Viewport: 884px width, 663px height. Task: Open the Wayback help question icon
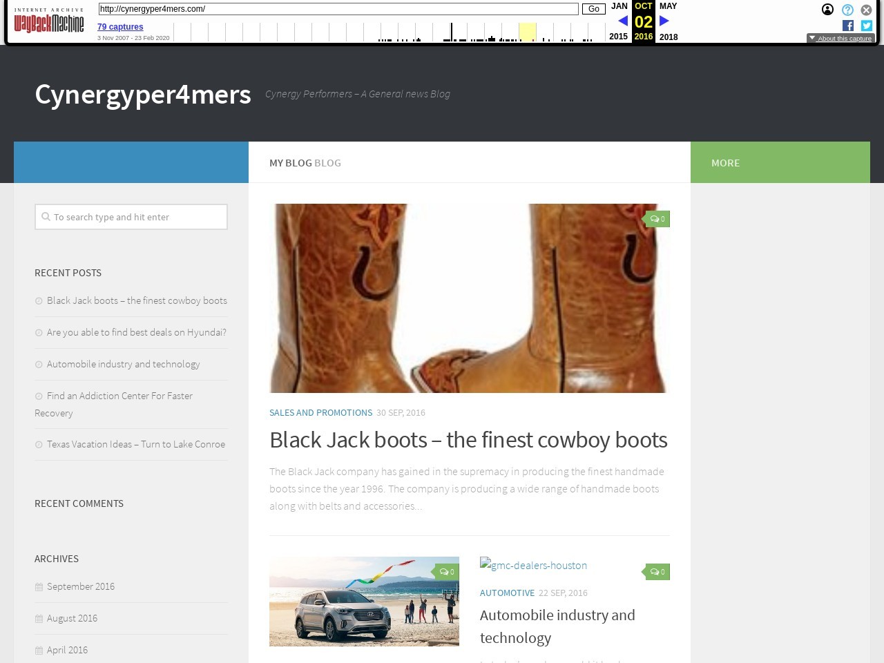pyautogui.click(x=847, y=10)
